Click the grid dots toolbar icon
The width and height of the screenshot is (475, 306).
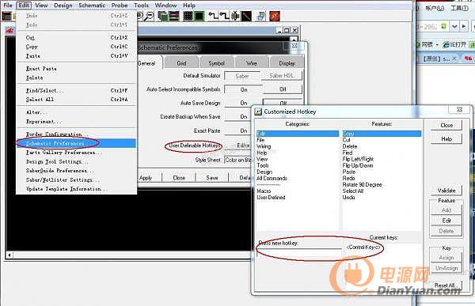click(x=188, y=16)
